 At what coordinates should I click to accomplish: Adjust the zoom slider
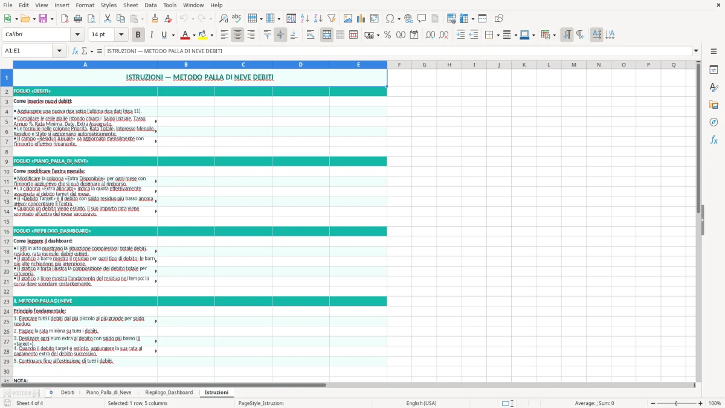click(x=677, y=403)
